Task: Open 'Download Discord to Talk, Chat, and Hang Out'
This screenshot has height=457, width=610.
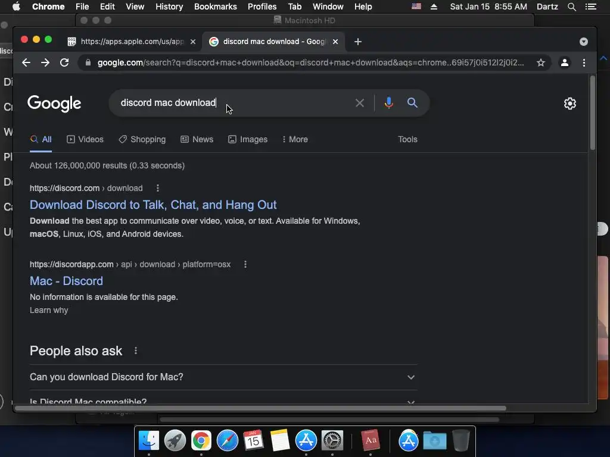Action: coord(153,205)
